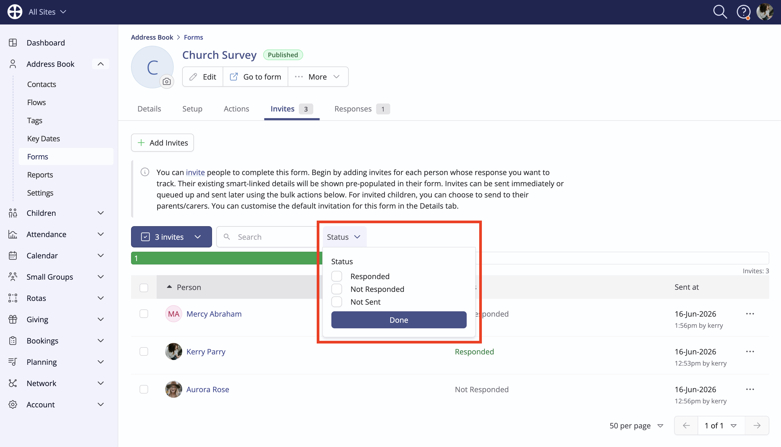Tick the Not Sent status checkbox
Image resolution: width=781 pixels, height=447 pixels.
[x=336, y=302]
